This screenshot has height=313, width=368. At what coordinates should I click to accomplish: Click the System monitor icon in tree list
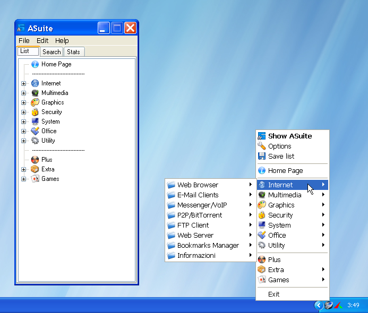click(35, 121)
